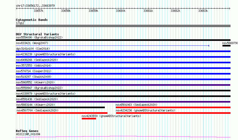This screenshot has height=140, width=238.
Task: Click the RefSeq Genes track title
Action: [27, 131]
